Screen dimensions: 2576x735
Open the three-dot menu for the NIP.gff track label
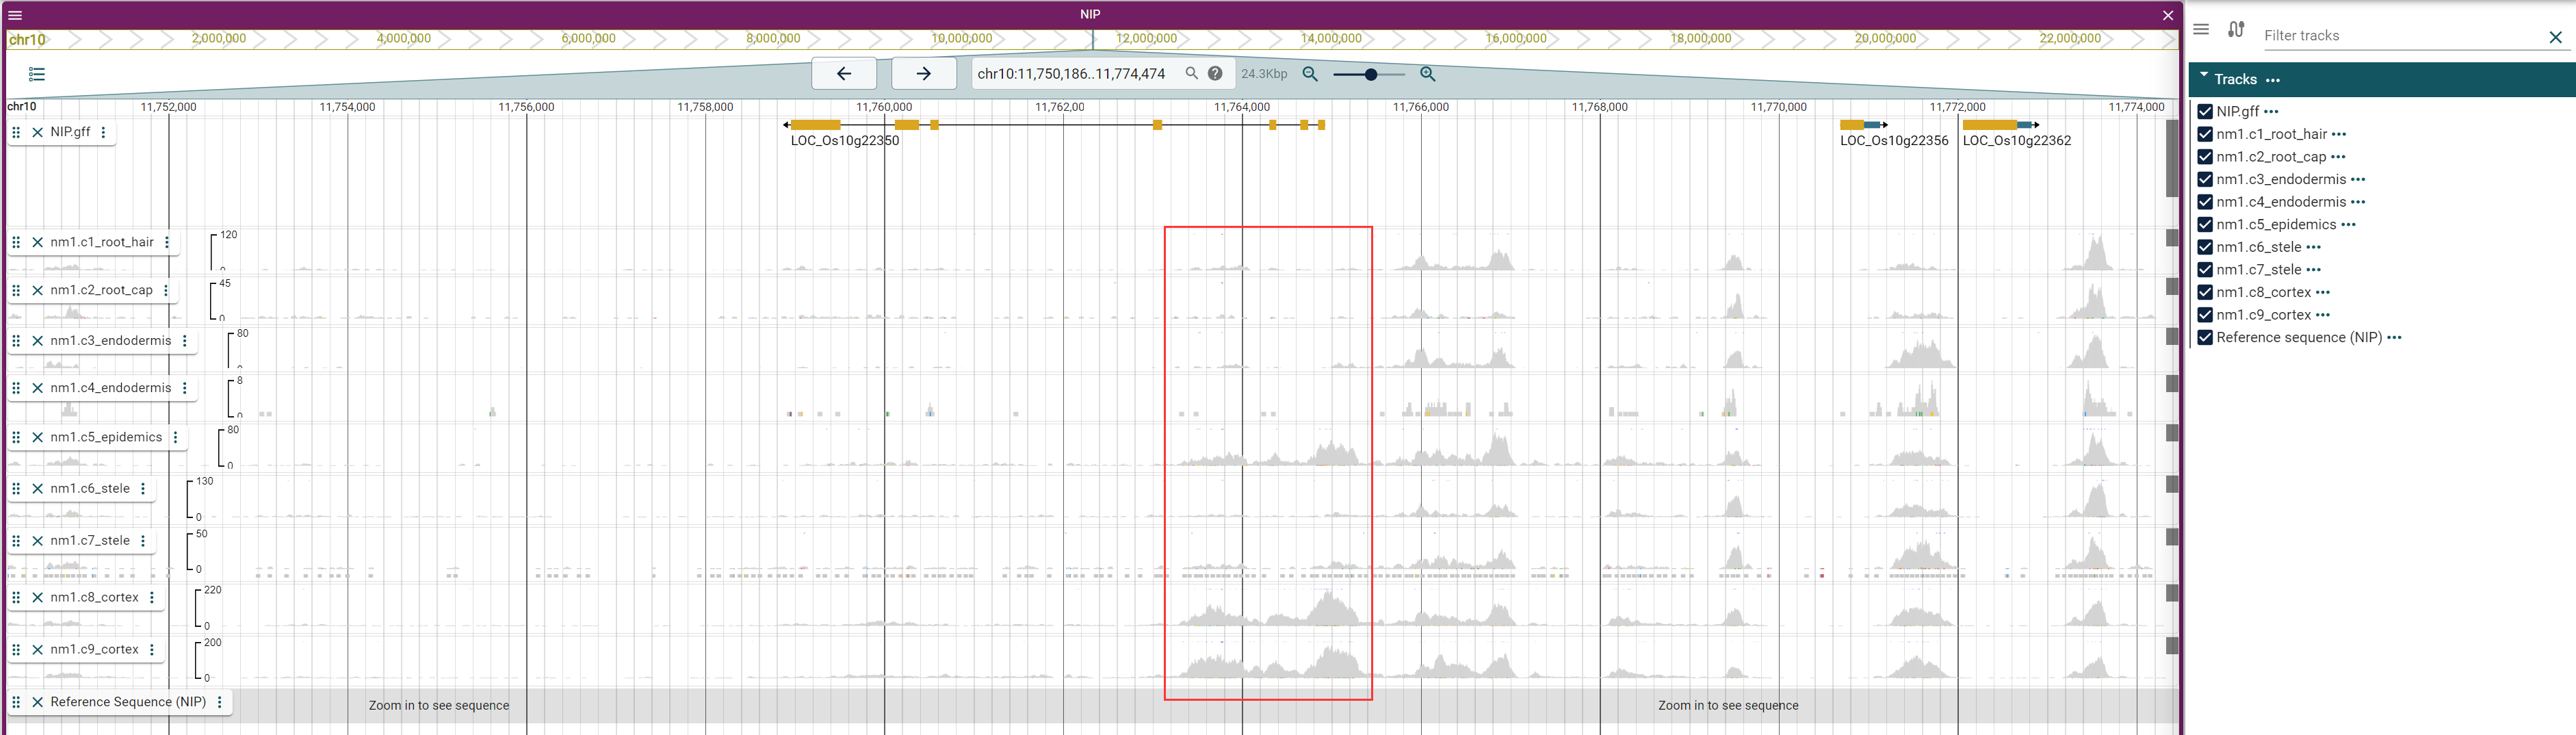103,132
